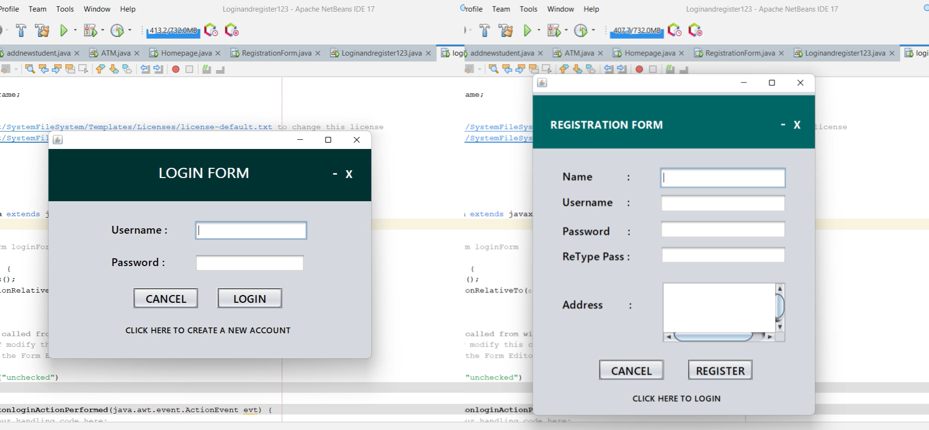This screenshot has height=430, width=929.
Task: Click Shift Line Left icon in left editor
Action: coord(145,69)
